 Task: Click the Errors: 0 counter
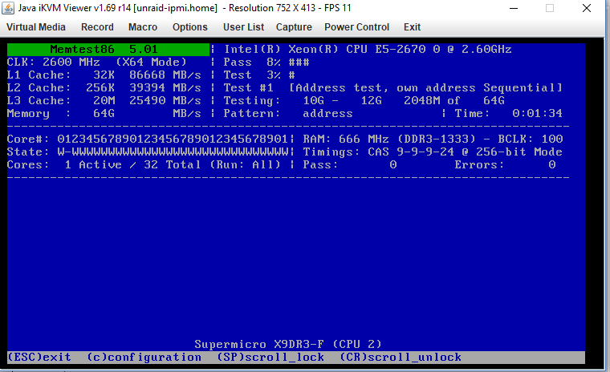pos(505,165)
